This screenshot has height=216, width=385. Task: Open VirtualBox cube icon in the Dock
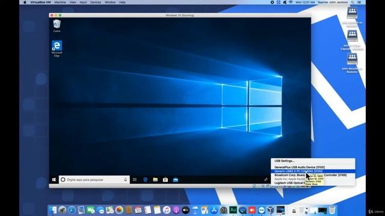tap(271, 210)
